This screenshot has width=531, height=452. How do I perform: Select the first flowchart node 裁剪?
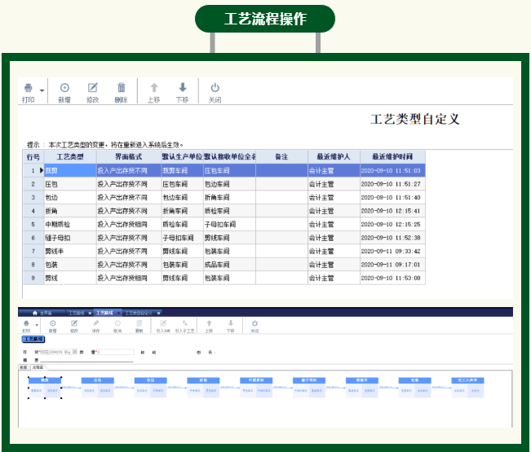click(45, 387)
